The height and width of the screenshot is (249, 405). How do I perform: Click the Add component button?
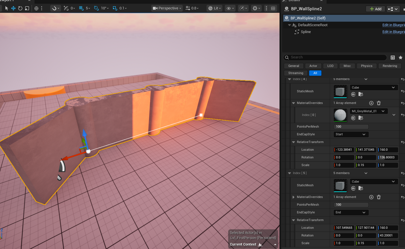375,9
